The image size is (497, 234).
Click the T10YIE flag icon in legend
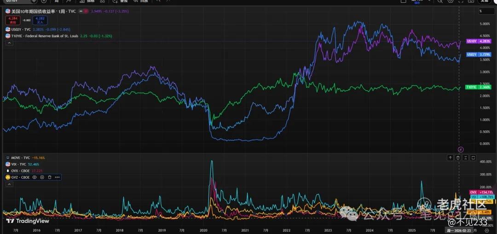(8, 36)
